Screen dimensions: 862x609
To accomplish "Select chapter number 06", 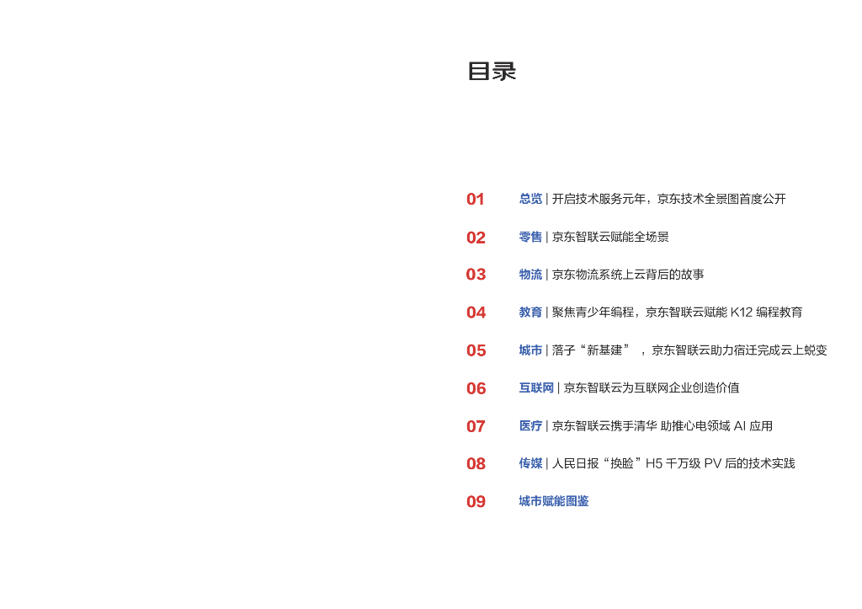I will [476, 388].
